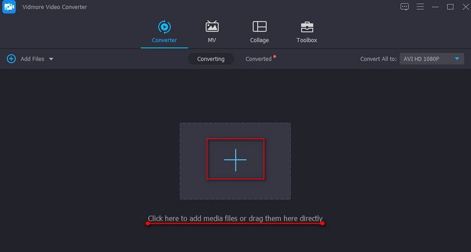Open the Toolbox briefcase icon
Viewport: 471px width, 252px height.
307,26
